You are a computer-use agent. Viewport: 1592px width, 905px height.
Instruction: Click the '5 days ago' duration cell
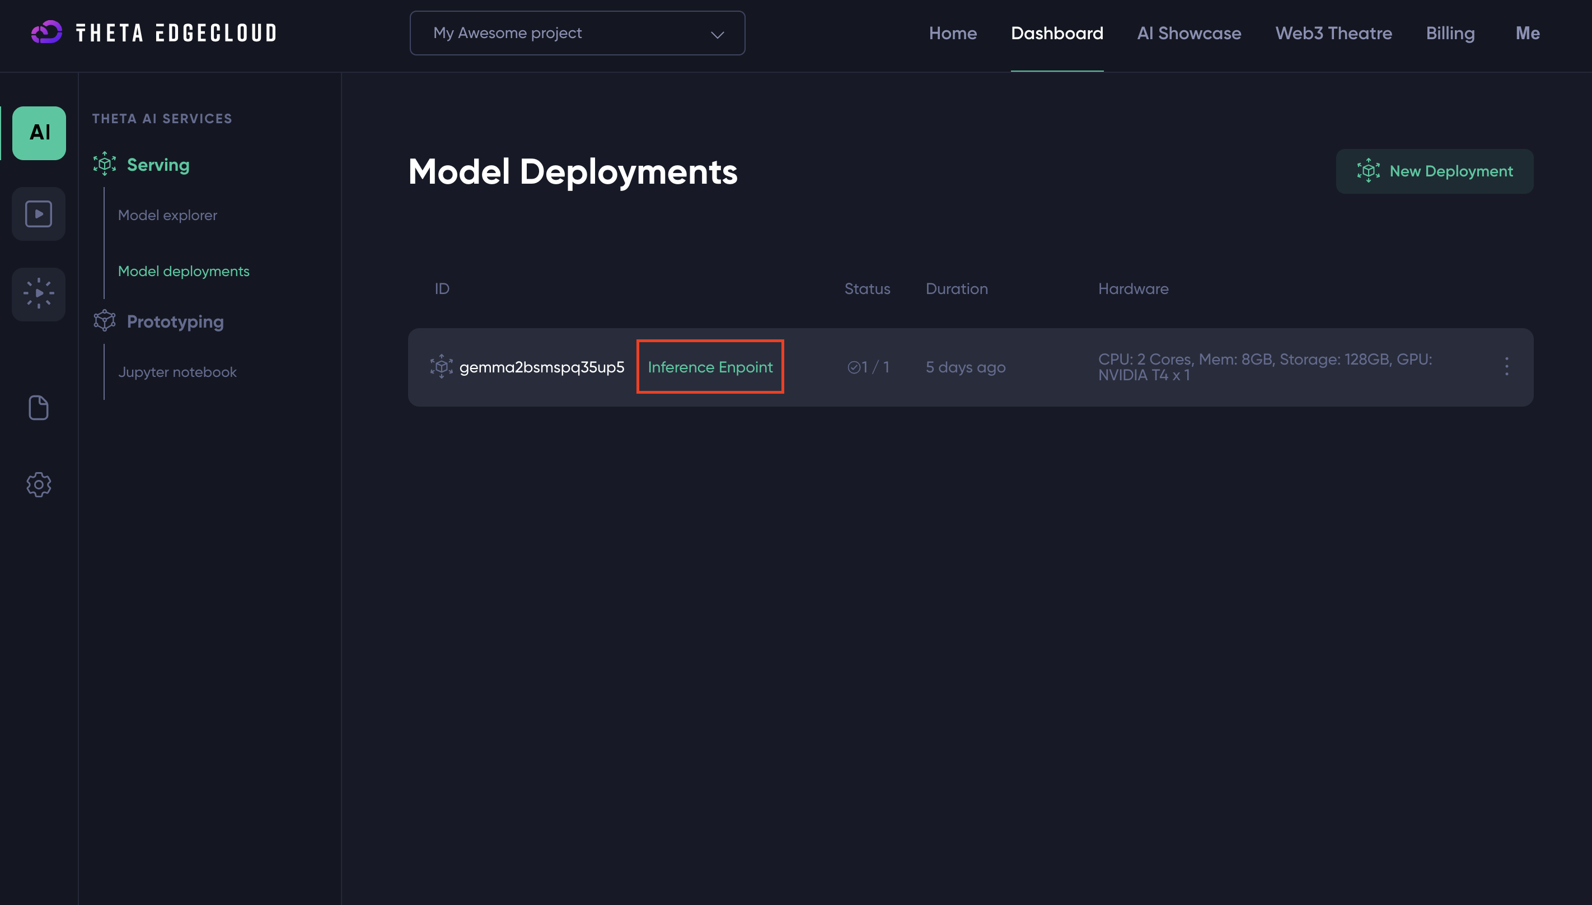pyautogui.click(x=965, y=367)
